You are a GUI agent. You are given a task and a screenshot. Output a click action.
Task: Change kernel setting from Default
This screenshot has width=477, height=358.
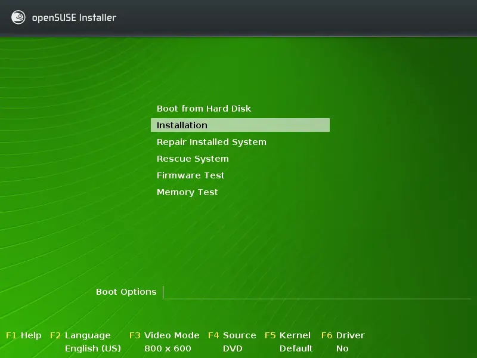pos(296,348)
